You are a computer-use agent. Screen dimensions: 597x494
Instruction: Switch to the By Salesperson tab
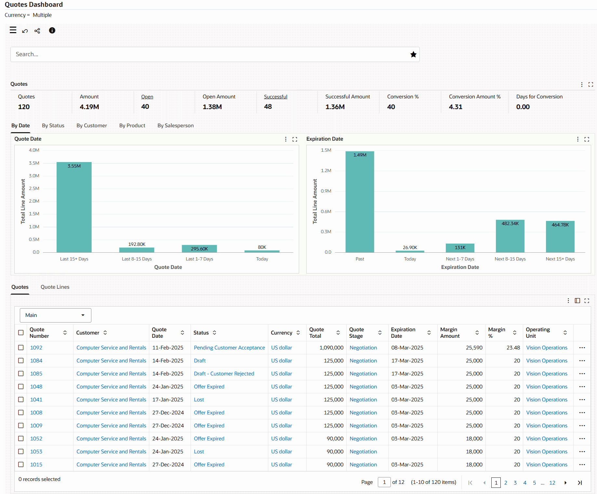pyautogui.click(x=176, y=126)
